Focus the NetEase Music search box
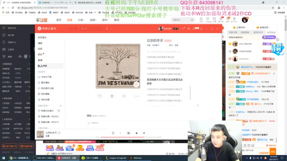The height and width of the screenshot is (161, 287). coord(91,29)
